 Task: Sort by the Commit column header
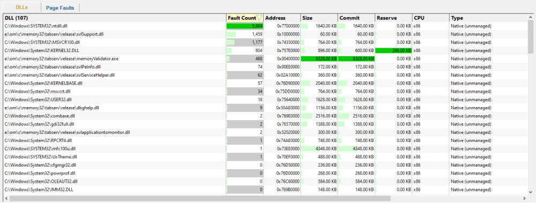[x=356, y=18]
